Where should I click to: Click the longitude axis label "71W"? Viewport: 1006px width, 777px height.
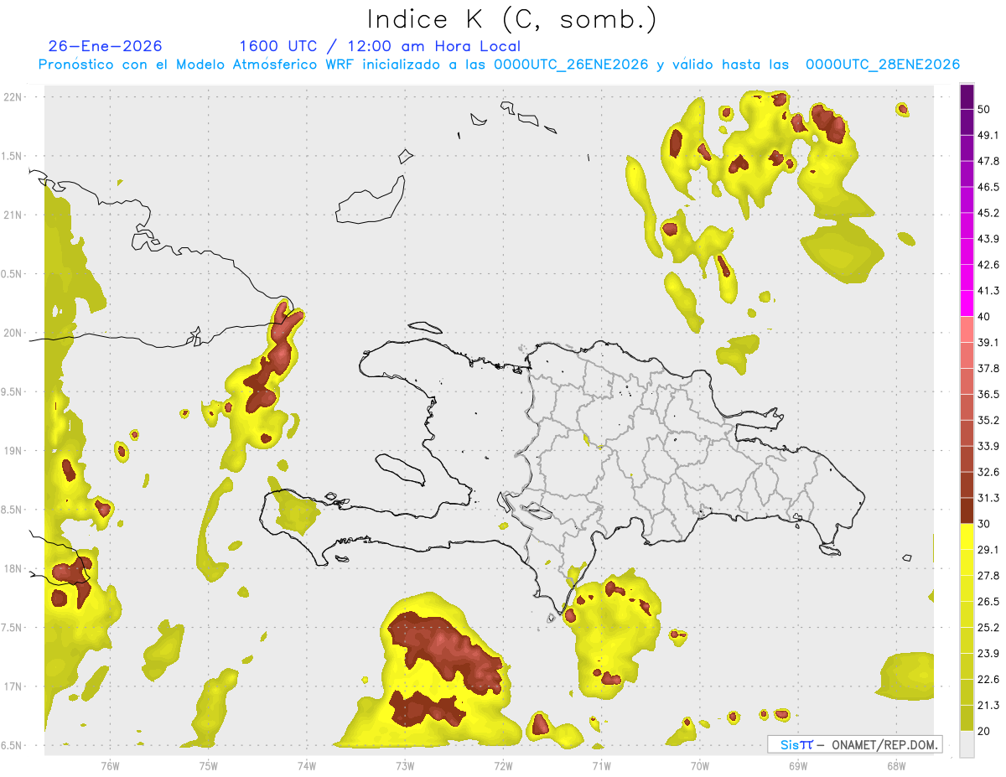click(601, 766)
